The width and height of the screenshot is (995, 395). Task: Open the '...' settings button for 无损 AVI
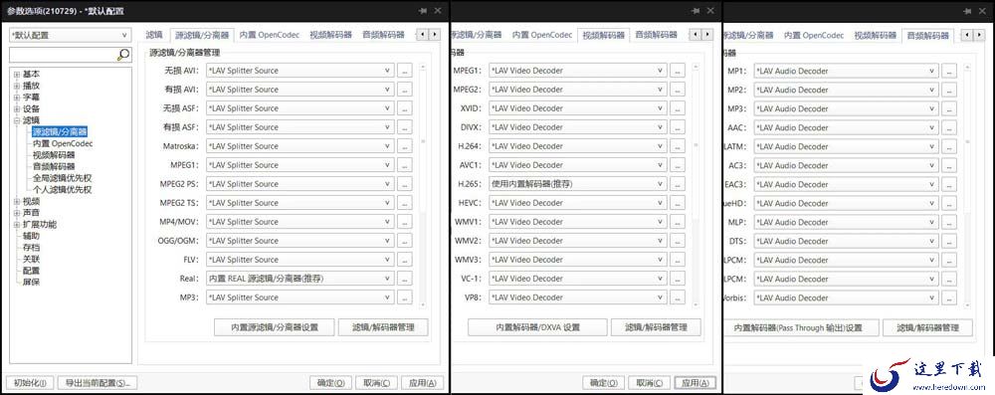point(405,71)
